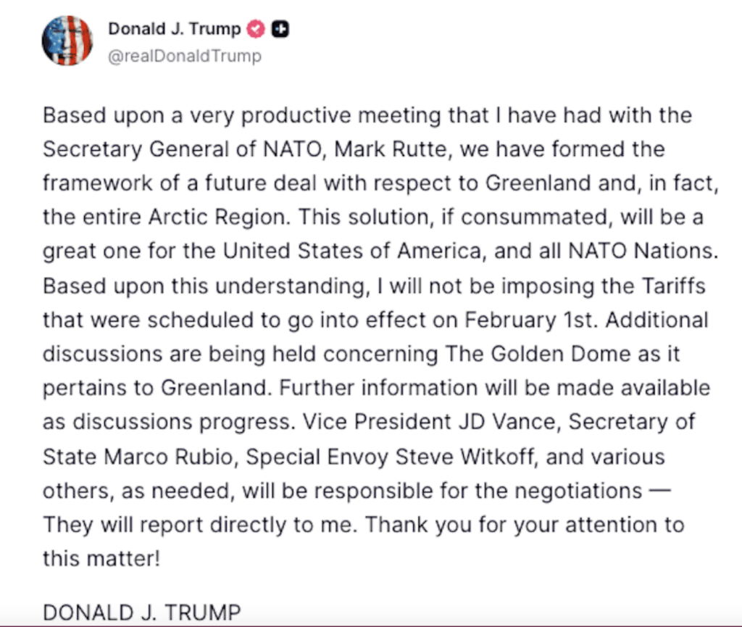Open the flag-themed profile avatar
This screenshot has height=627, width=742.
tap(67, 40)
